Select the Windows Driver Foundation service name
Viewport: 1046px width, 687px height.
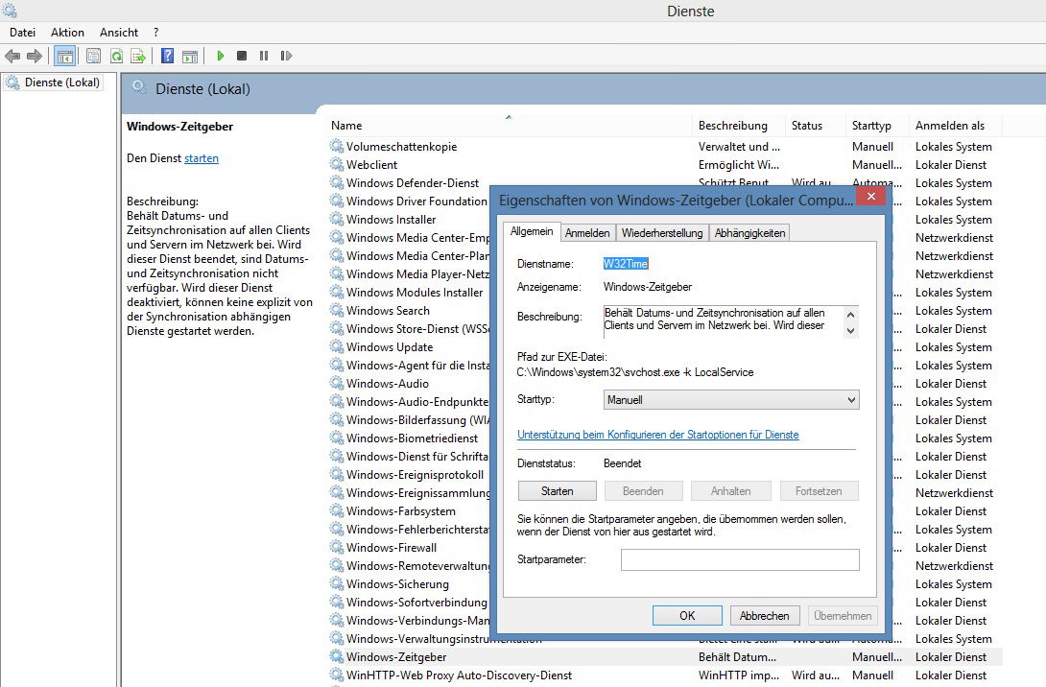[416, 201]
